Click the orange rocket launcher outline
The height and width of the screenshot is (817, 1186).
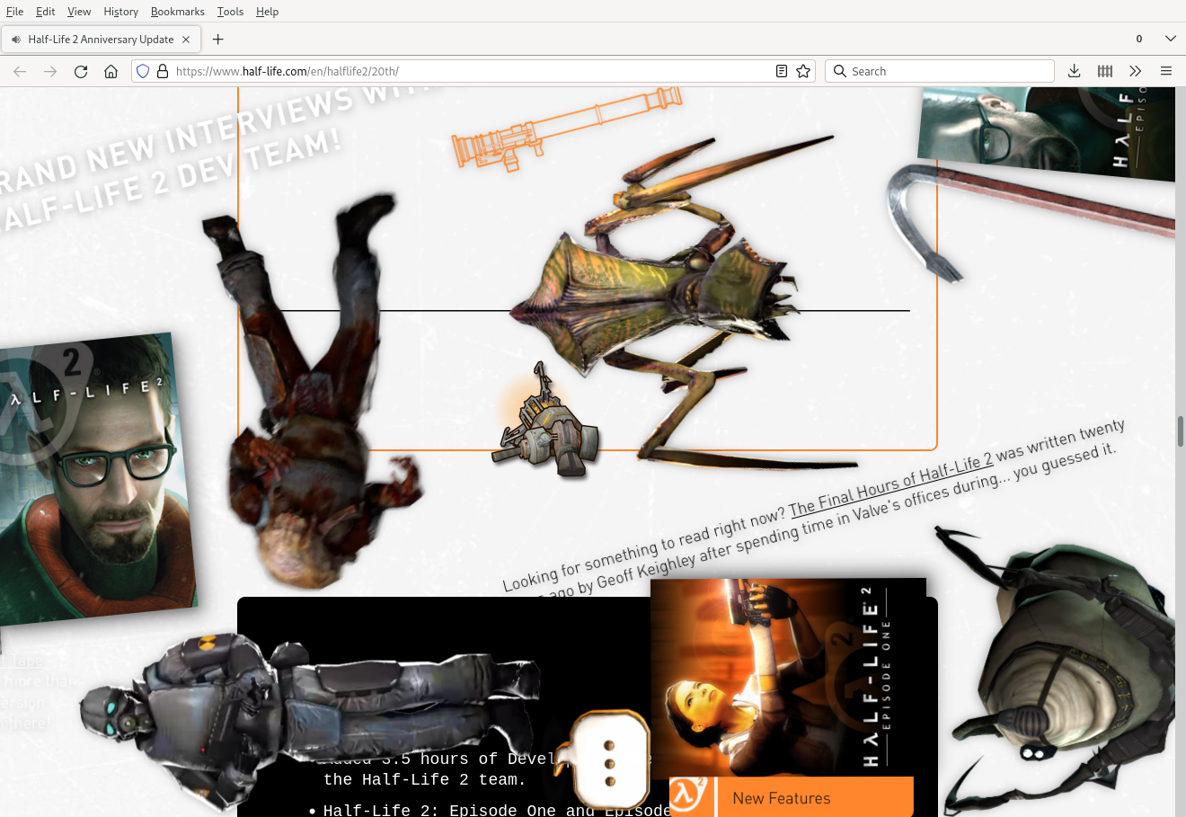tap(566, 128)
